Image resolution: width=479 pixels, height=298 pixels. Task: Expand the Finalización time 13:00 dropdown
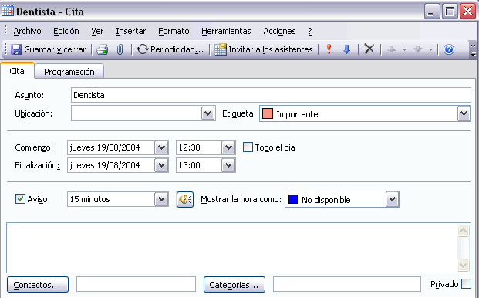pos(228,165)
